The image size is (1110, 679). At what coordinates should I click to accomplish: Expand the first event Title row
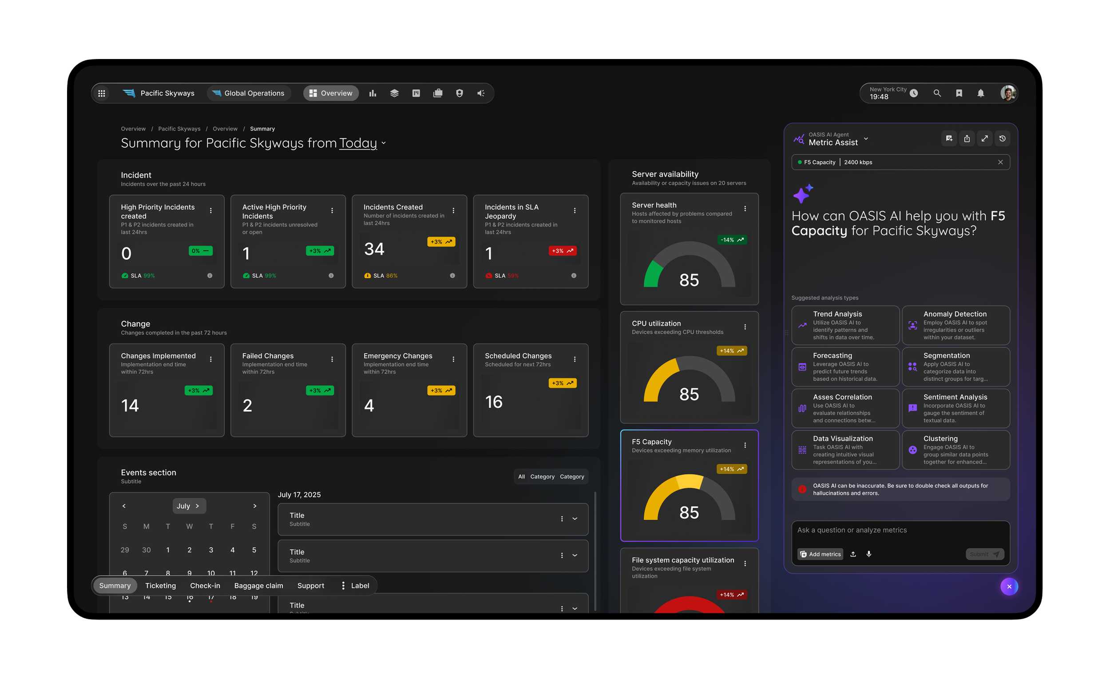(x=575, y=519)
